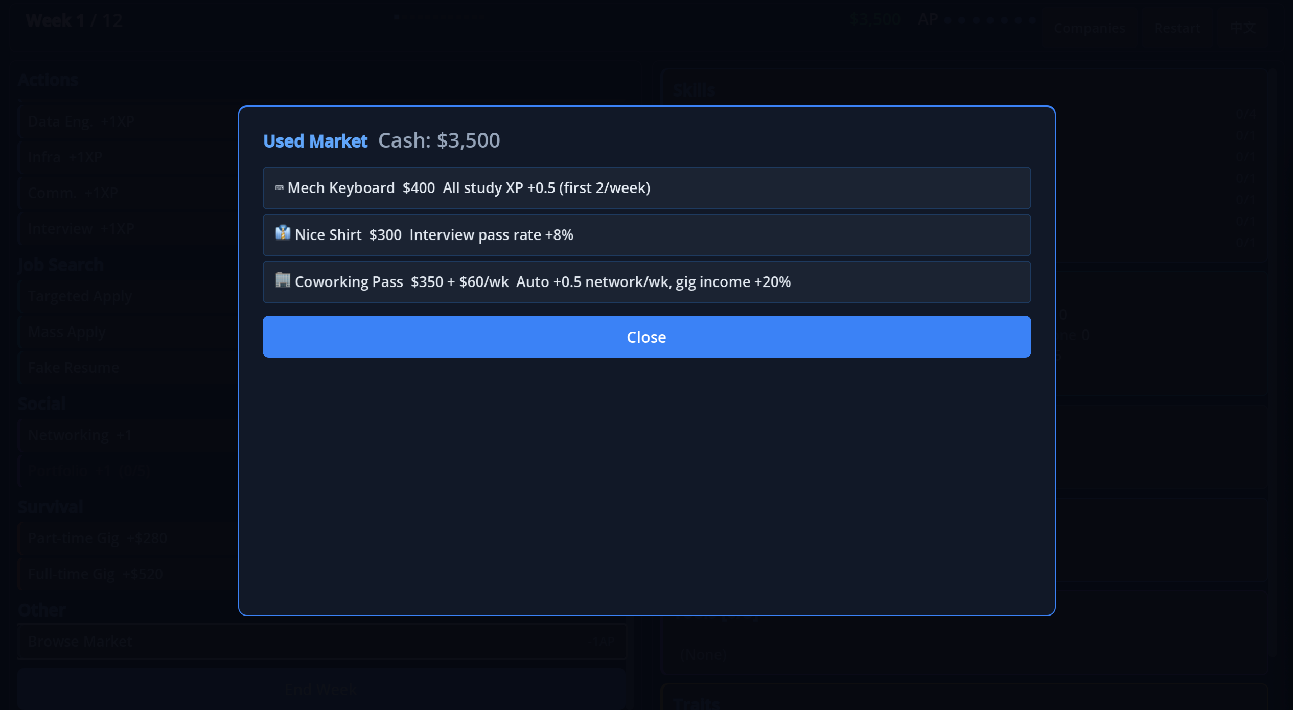1293x710 pixels.
Task: Choose the Data Eng. +1XP action
Action: point(81,122)
